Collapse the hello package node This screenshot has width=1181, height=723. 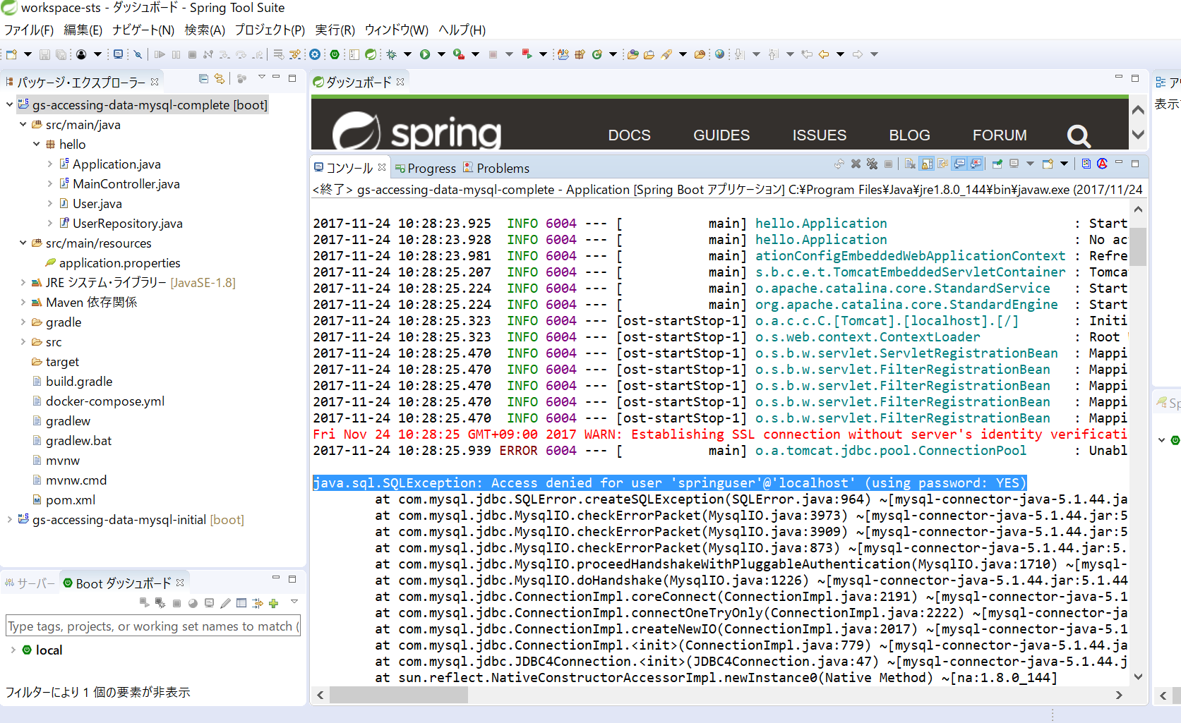click(x=37, y=145)
